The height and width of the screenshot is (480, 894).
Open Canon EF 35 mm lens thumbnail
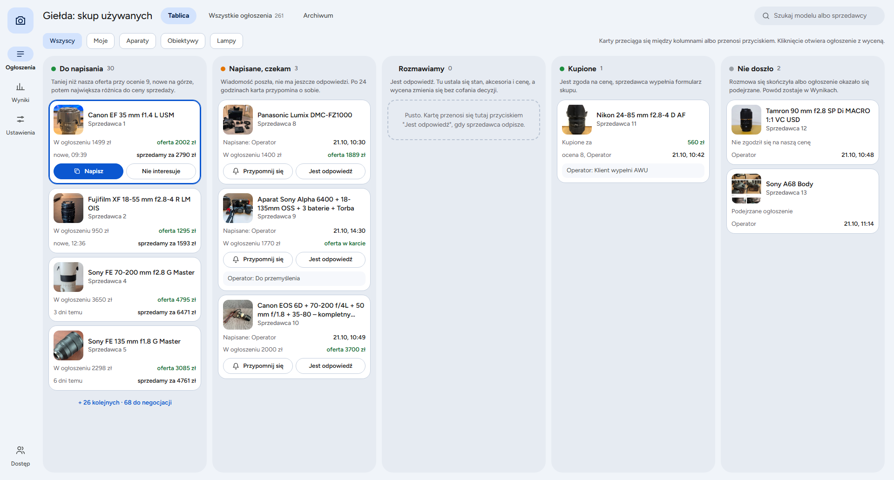[x=68, y=120]
